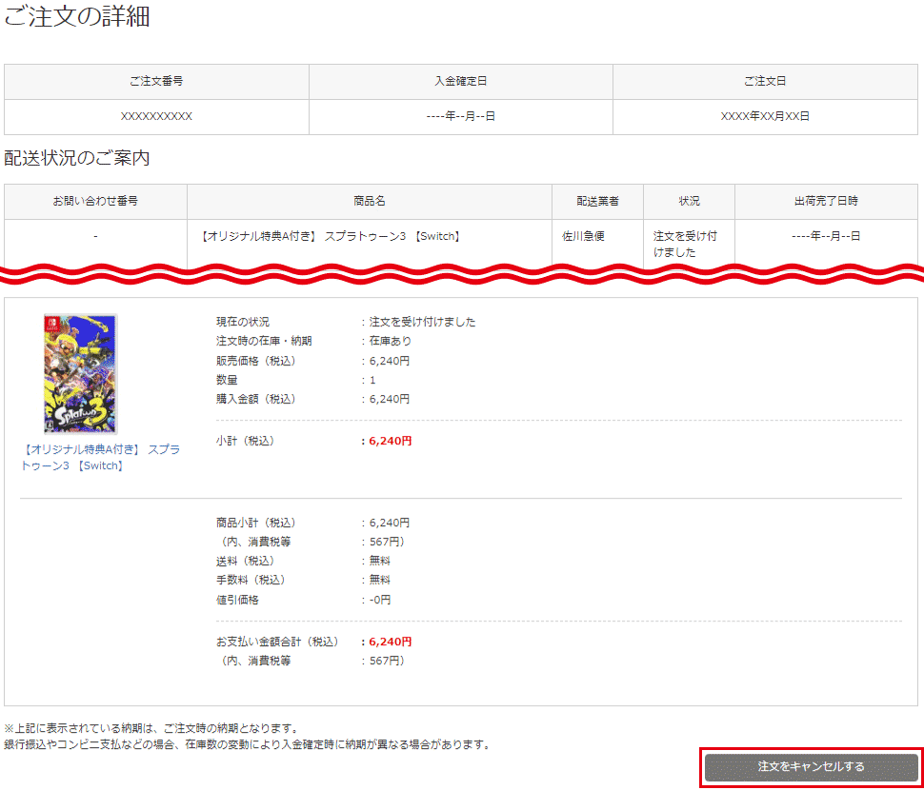Click the ご注文番号 column header
924x790 pixels.
pyautogui.click(x=156, y=82)
